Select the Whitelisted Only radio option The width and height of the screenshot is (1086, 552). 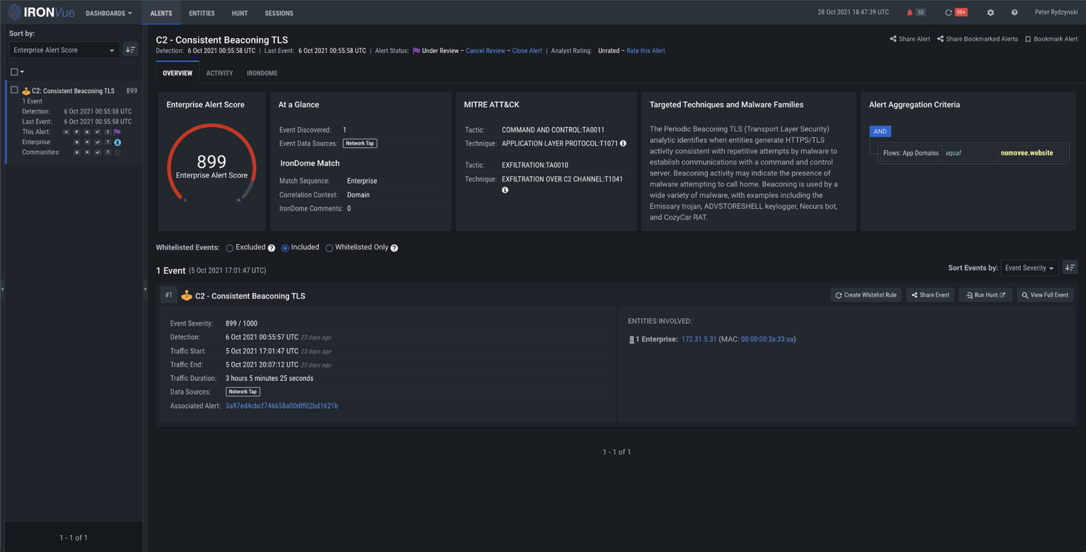[329, 248]
